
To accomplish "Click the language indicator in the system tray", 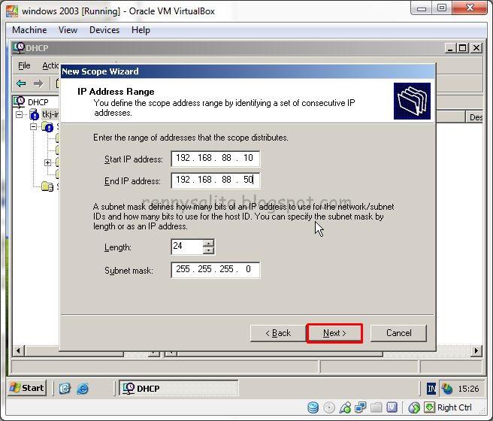I will tap(431, 389).
